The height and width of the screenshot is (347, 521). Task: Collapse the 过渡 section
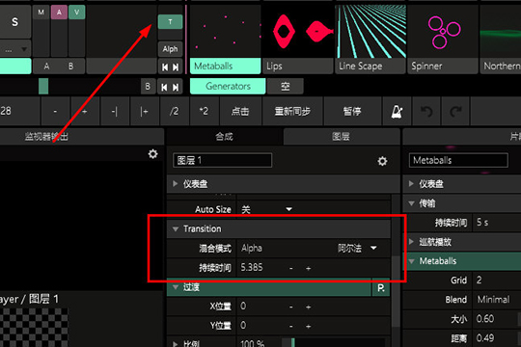pos(176,287)
